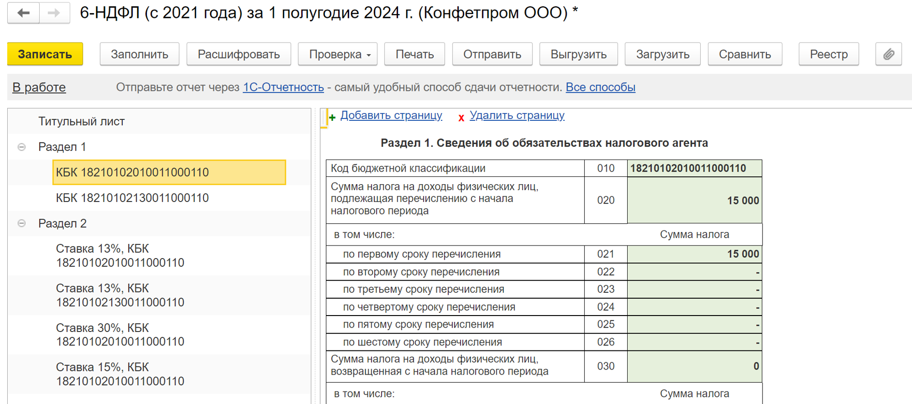Open the Все способы link
This screenshot has height=404, width=912.
click(x=601, y=87)
